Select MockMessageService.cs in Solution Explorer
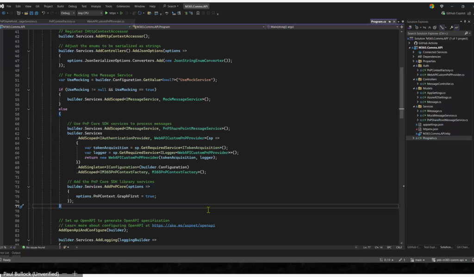This screenshot has width=474, height=277. tap(442, 115)
